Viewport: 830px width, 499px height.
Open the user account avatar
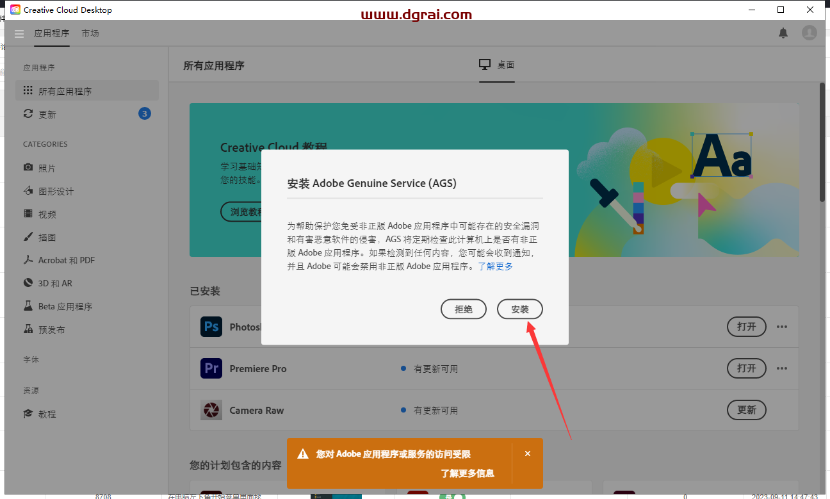(810, 33)
